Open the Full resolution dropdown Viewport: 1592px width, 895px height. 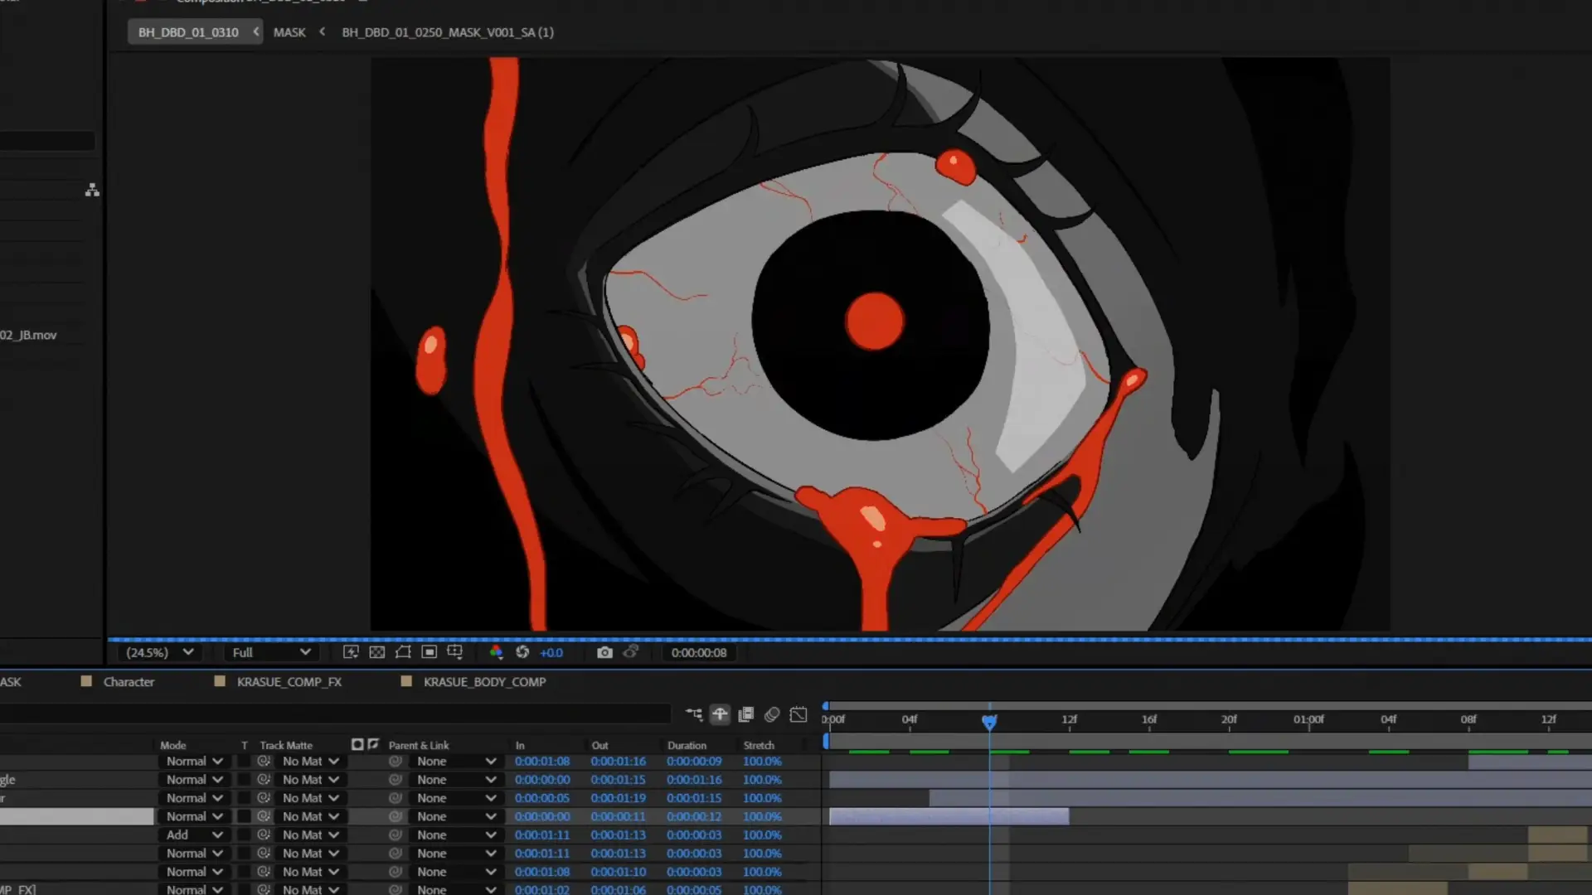click(x=270, y=652)
